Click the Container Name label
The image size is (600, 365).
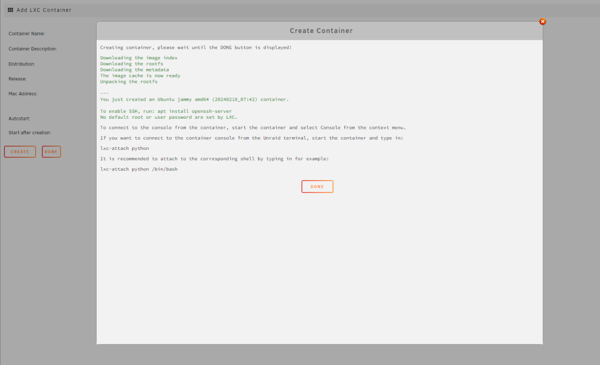[27, 34]
